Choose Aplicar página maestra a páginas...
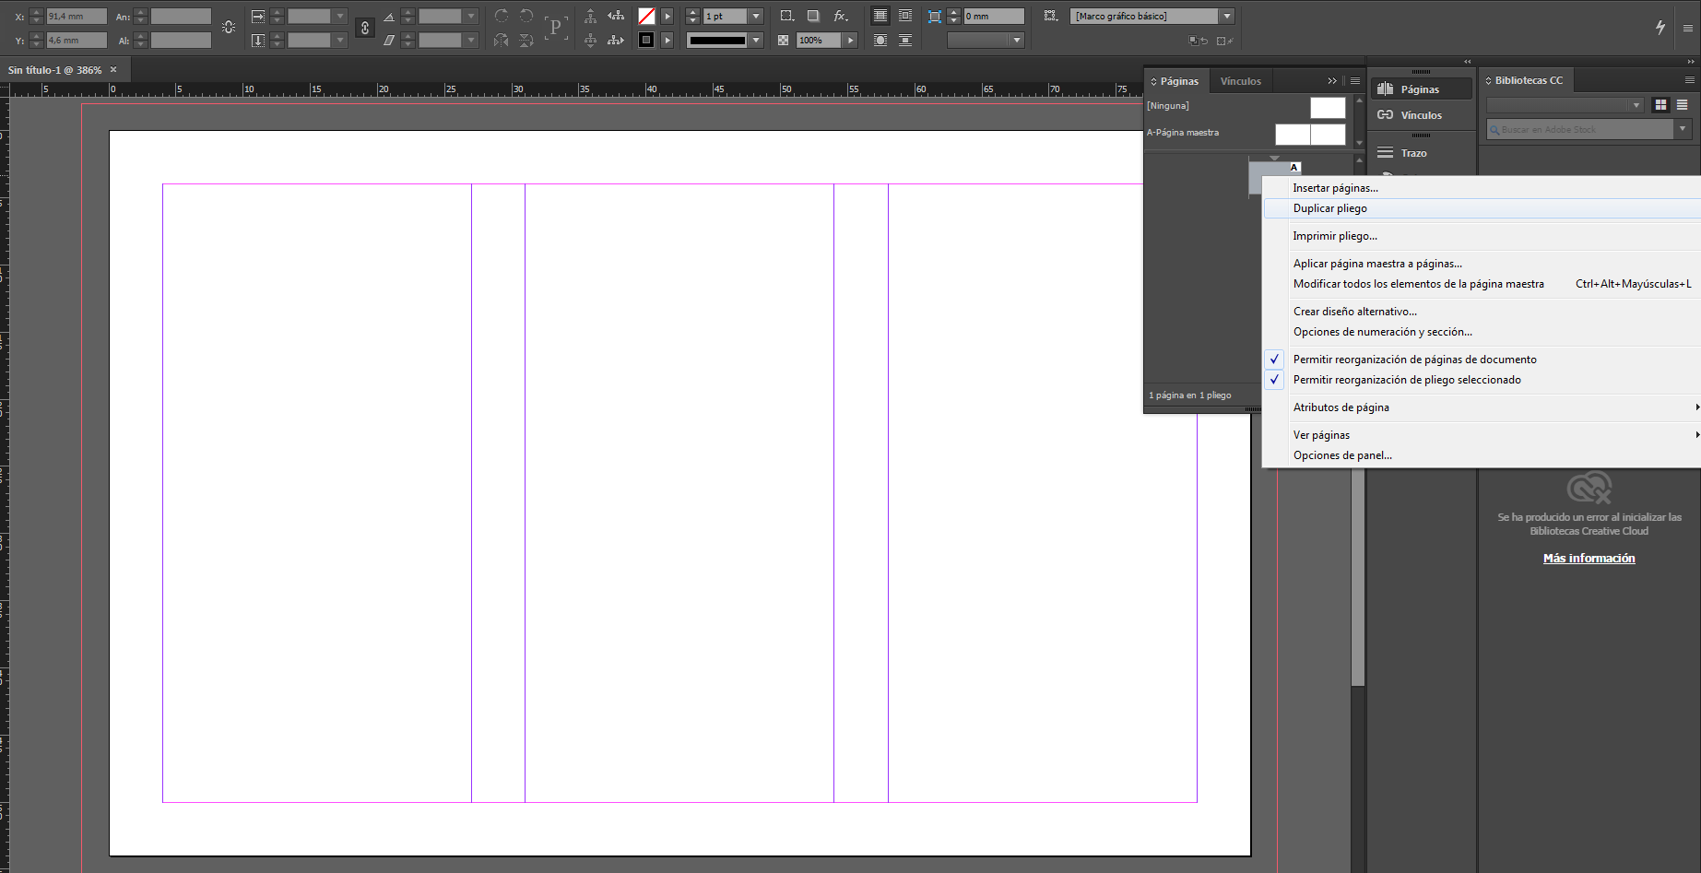1701x873 pixels. [1481, 264]
